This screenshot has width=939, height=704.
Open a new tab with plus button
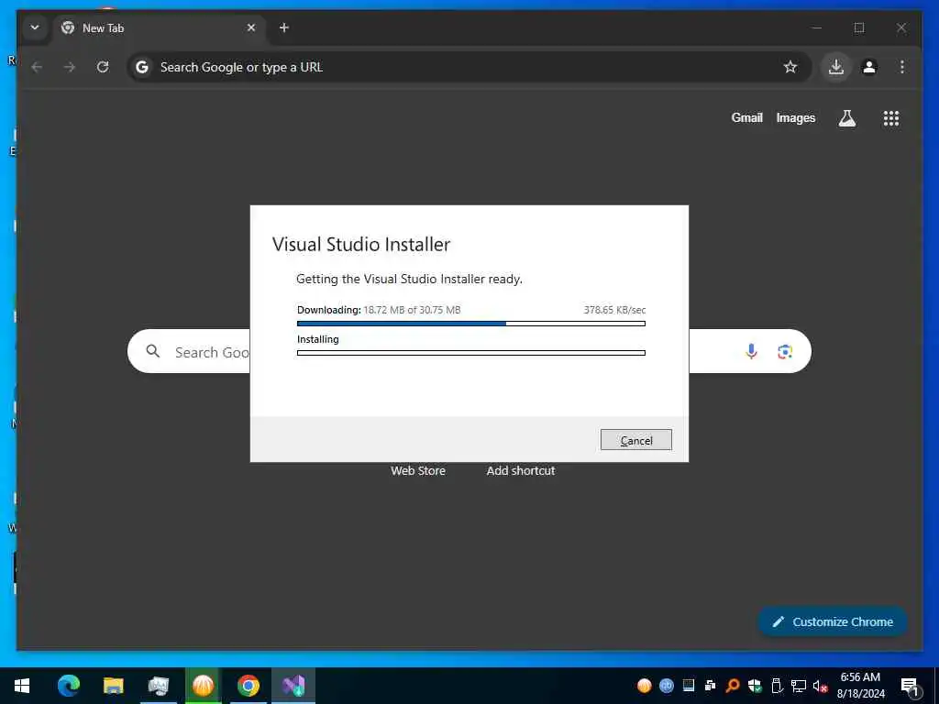pos(284,27)
